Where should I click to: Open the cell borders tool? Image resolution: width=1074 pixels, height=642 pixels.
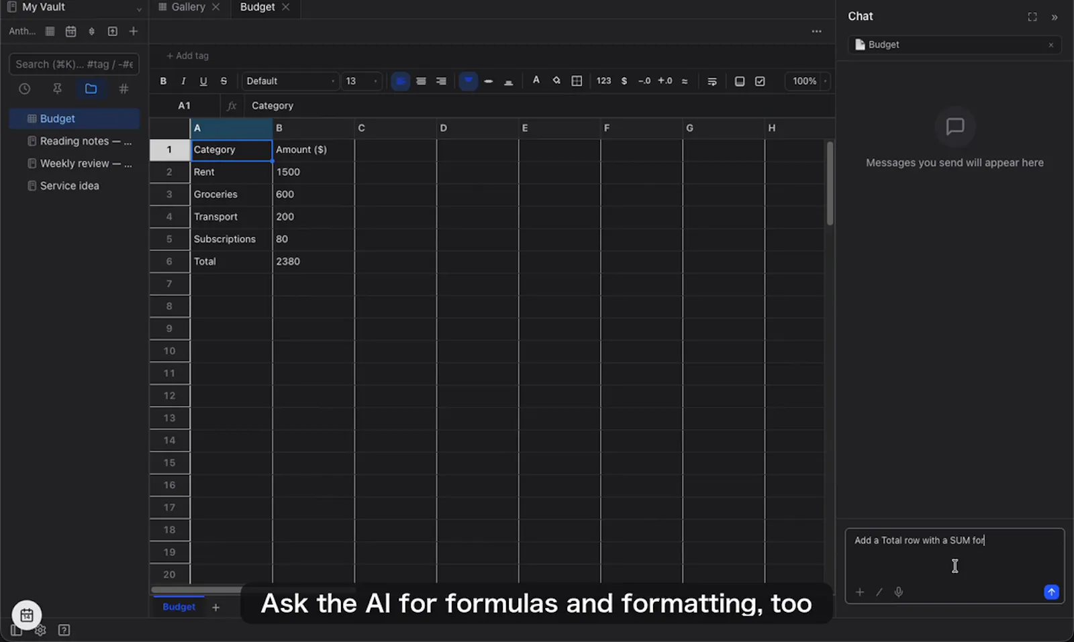click(577, 81)
